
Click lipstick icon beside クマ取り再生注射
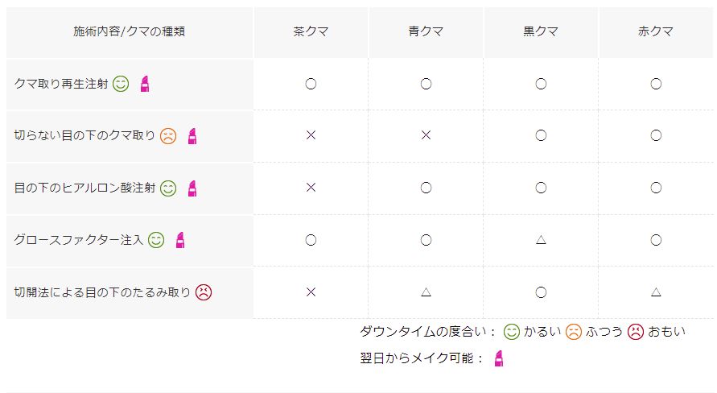pos(145,84)
